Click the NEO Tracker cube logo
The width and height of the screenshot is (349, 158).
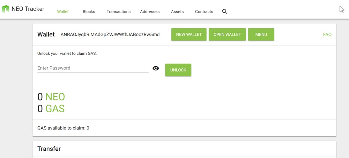click(x=6, y=9)
